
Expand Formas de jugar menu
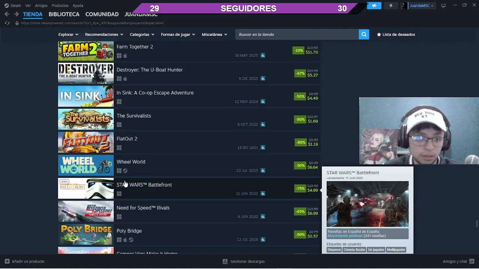coord(178,34)
